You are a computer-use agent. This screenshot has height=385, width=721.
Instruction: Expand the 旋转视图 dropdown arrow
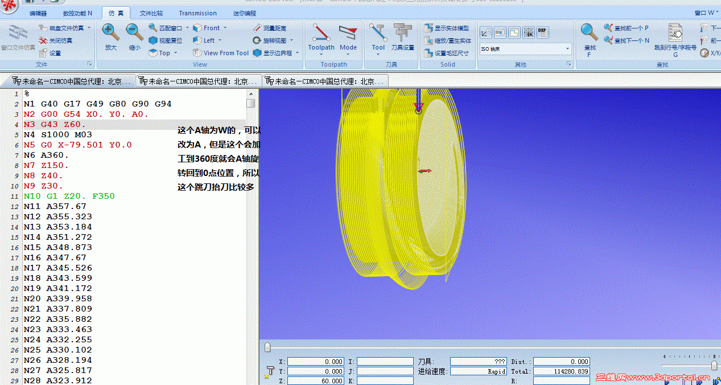tap(292, 40)
